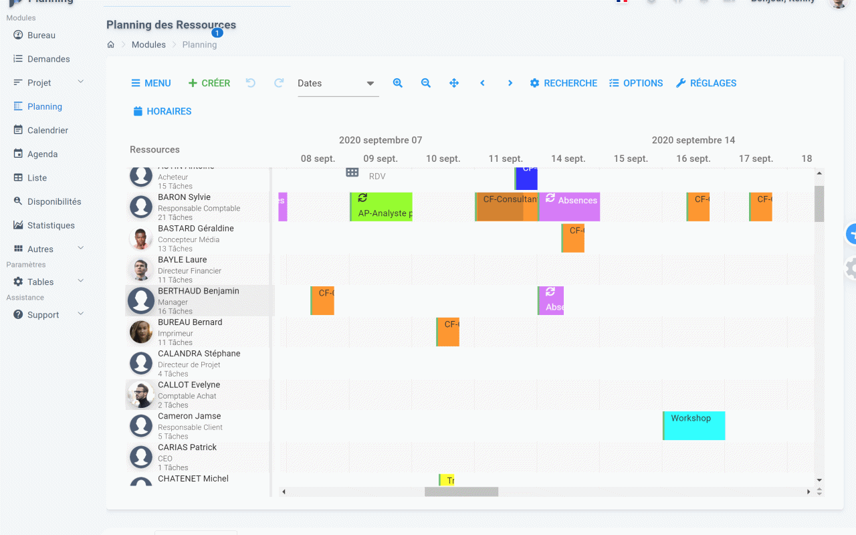The height and width of the screenshot is (535, 856).
Task: Open the Calendrier module in the sidebar
Action: pos(44,130)
